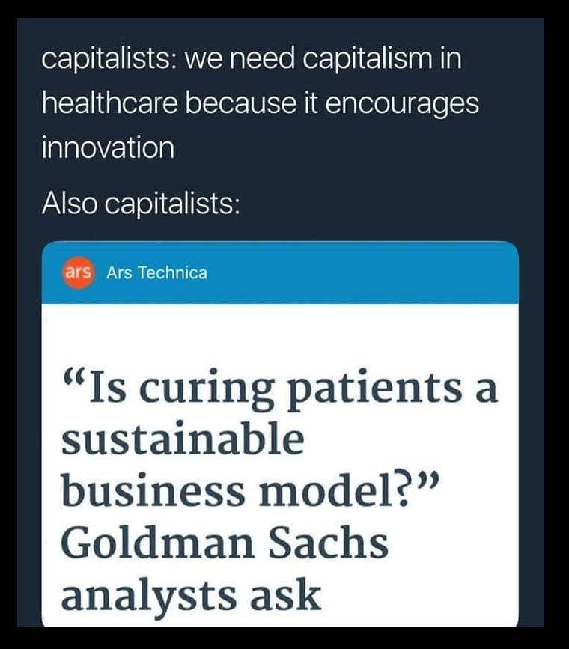The width and height of the screenshot is (569, 649).
Task: Open the Ars Technica source name link
Action: click(156, 273)
